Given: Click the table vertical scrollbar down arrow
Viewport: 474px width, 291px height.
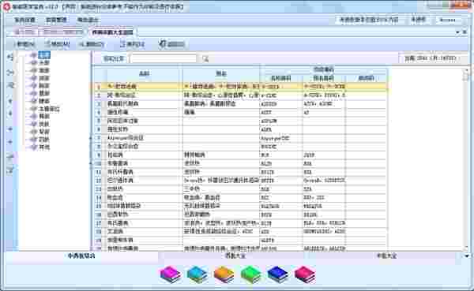Looking at the screenshot, I should pyautogui.click(x=467, y=248).
